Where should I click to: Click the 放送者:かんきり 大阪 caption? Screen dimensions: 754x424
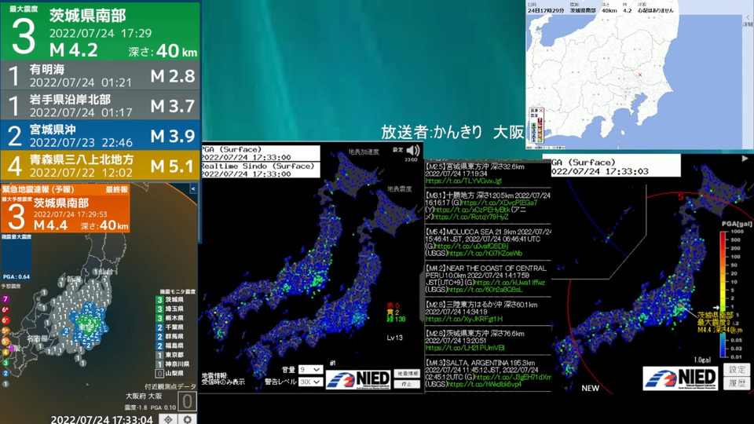[452, 132]
